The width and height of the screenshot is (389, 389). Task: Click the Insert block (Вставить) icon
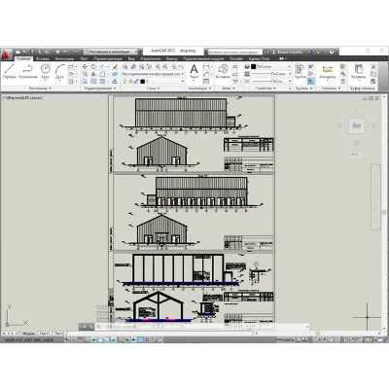coord(223,71)
